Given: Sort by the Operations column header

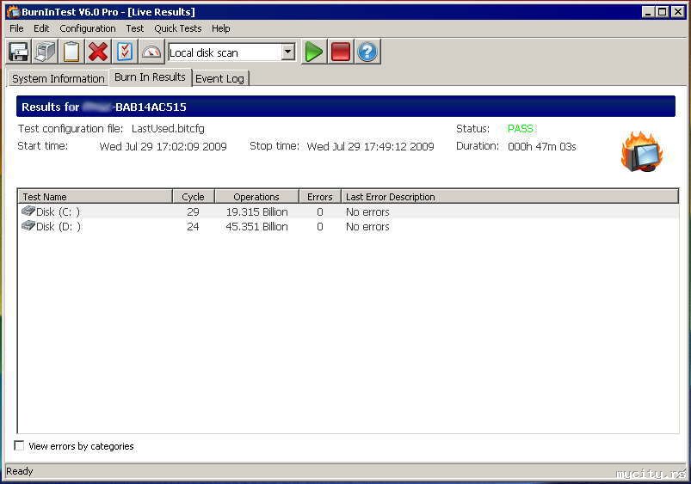Looking at the screenshot, I should pos(256,197).
